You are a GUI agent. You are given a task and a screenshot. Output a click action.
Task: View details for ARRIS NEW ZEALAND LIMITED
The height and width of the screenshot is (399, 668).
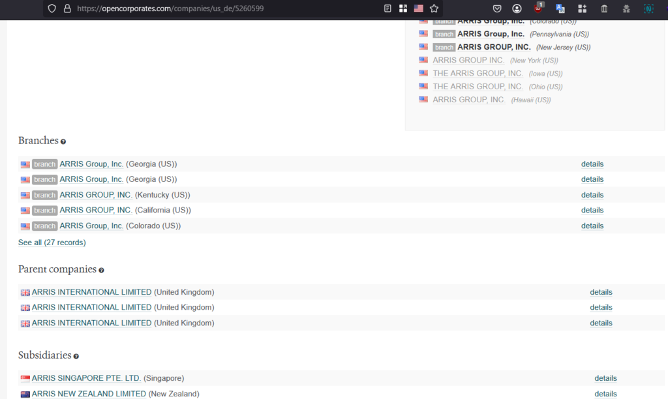tap(605, 394)
